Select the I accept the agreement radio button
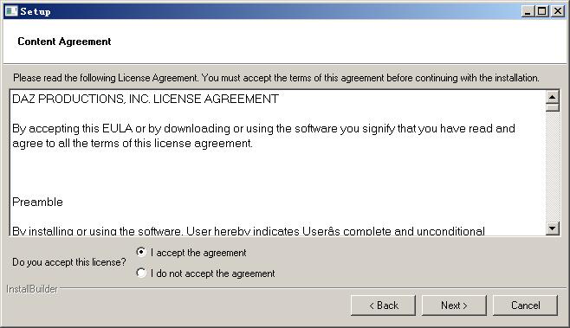Image resolution: width=570 pixels, height=328 pixels. [x=141, y=252]
